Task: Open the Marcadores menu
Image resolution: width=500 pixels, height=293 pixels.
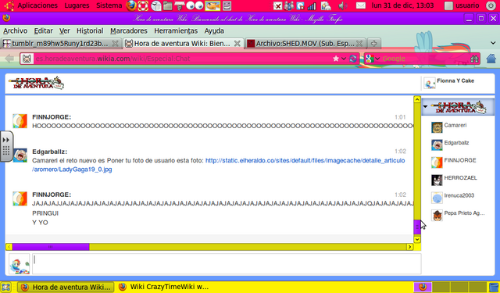Action: click(x=129, y=31)
